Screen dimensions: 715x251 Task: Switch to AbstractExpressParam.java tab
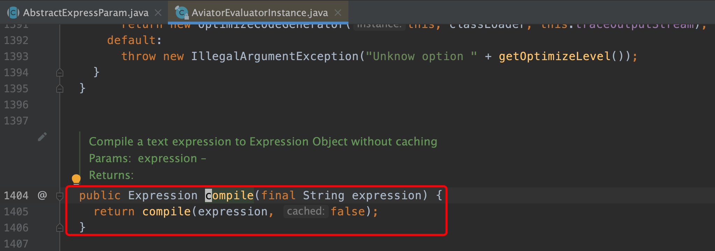point(86,13)
